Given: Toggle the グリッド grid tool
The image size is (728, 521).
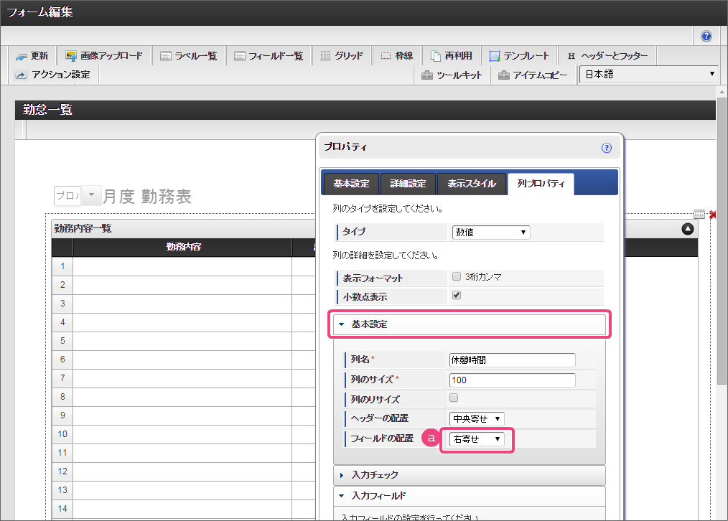Looking at the screenshot, I should (x=342, y=56).
